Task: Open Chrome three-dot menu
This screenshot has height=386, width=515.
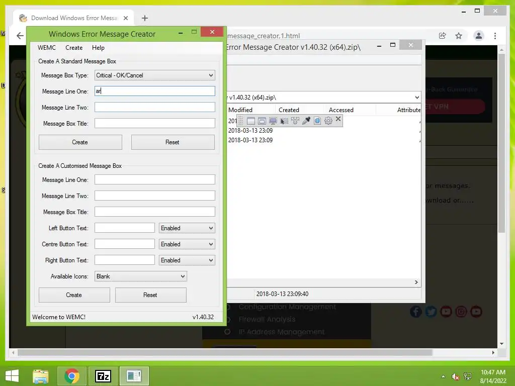Action: point(495,36)
